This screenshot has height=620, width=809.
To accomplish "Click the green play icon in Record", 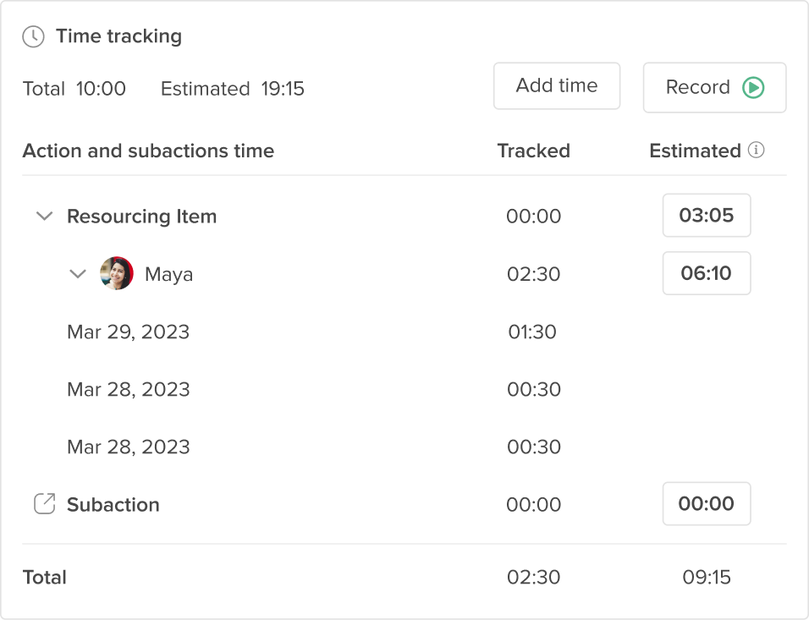I will 753,87.
